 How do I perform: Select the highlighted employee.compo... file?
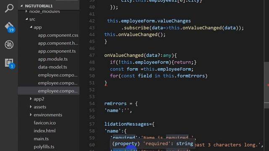click(58, 91)
